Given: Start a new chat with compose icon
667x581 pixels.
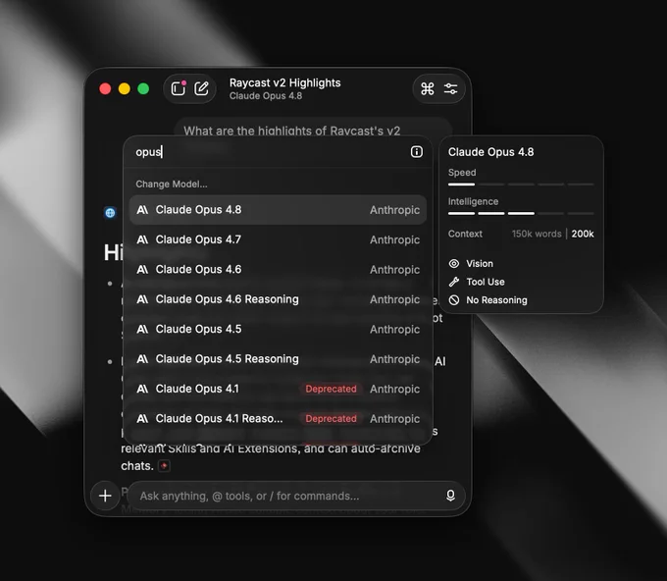Looking at the screenshot, I should (x=201, y=88).
